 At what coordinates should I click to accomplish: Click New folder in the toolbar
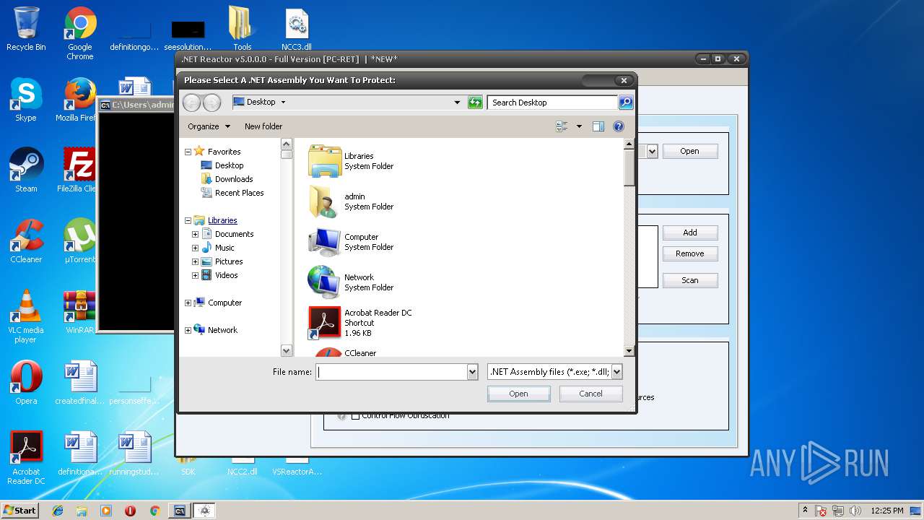[x=263, y=126]
